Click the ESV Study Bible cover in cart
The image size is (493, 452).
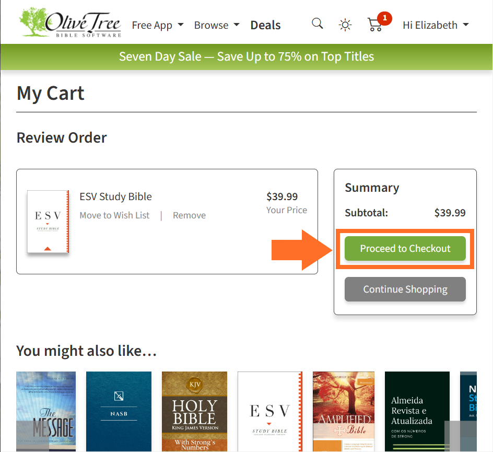coord(48,222)
